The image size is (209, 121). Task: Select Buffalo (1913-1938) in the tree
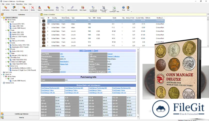pyautogui.click(x=18, y=34)
